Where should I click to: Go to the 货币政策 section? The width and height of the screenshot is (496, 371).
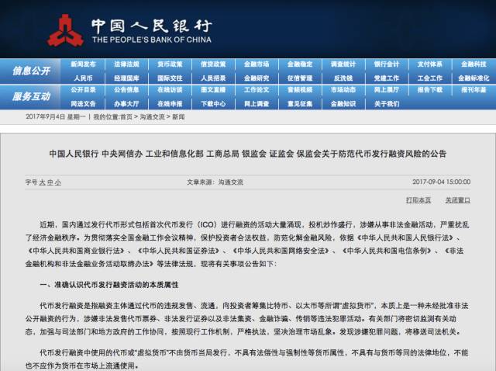170,64
